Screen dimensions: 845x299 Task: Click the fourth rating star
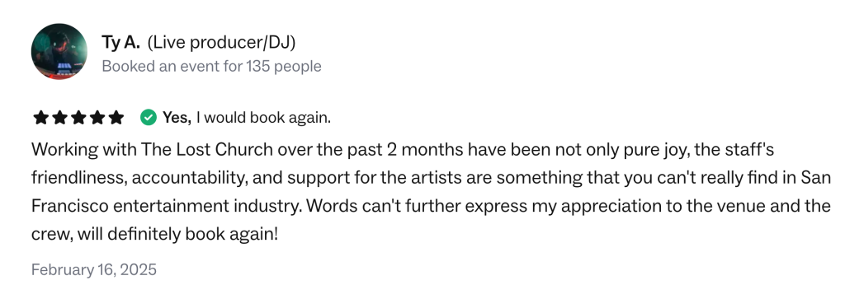[x=97, y=117]
